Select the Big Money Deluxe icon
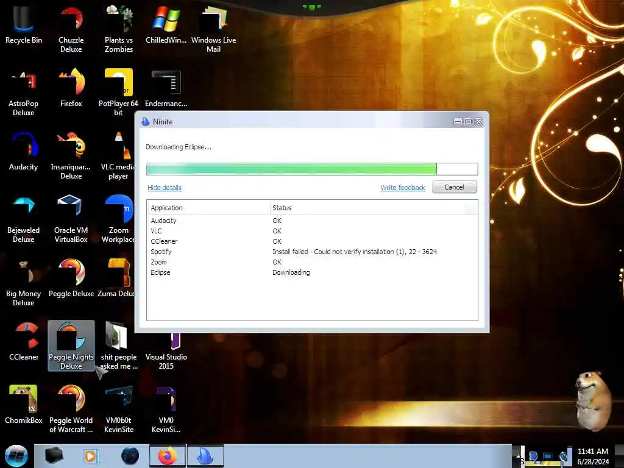624x468 pixels. [24, 283]
